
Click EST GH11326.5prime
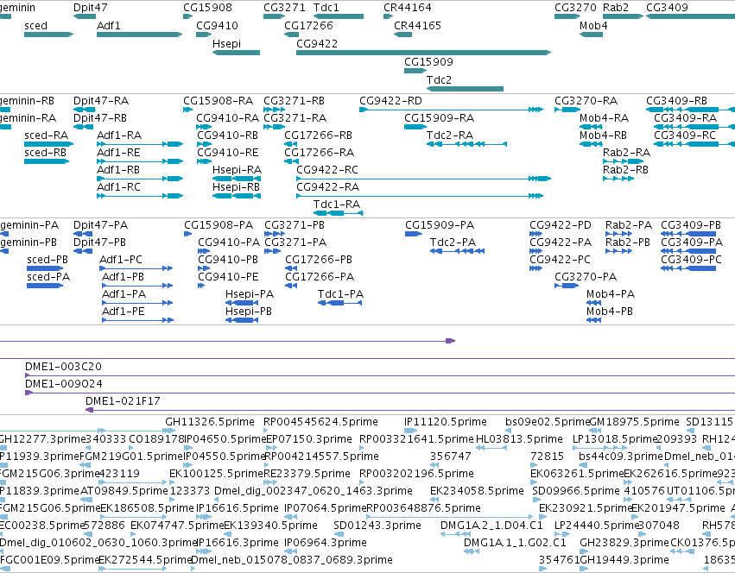[x=210, y=422]
